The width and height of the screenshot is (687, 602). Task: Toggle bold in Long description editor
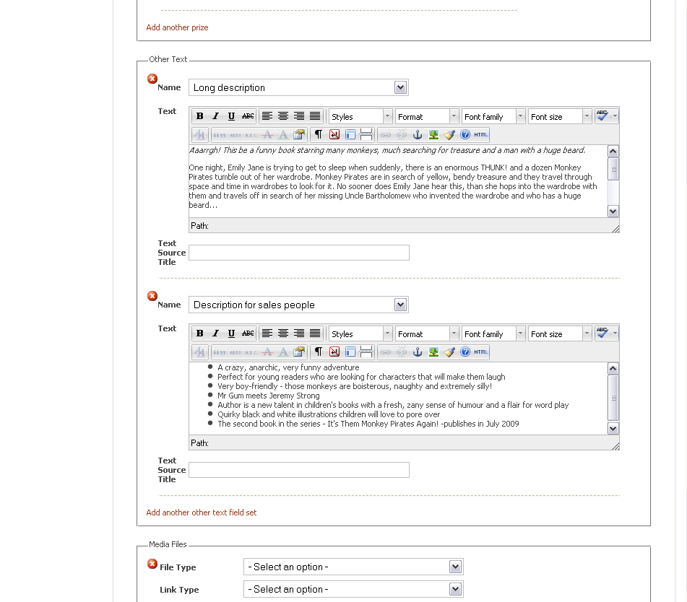200,116
